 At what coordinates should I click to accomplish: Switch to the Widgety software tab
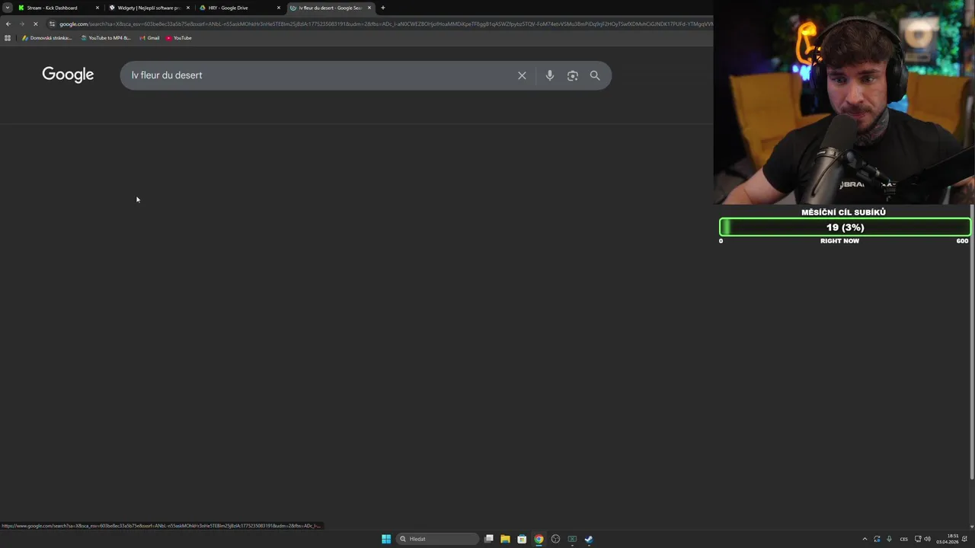click(149, 8)
